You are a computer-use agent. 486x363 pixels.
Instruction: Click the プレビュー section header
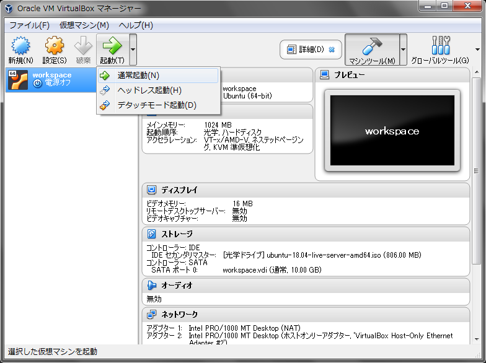(392, 74)
